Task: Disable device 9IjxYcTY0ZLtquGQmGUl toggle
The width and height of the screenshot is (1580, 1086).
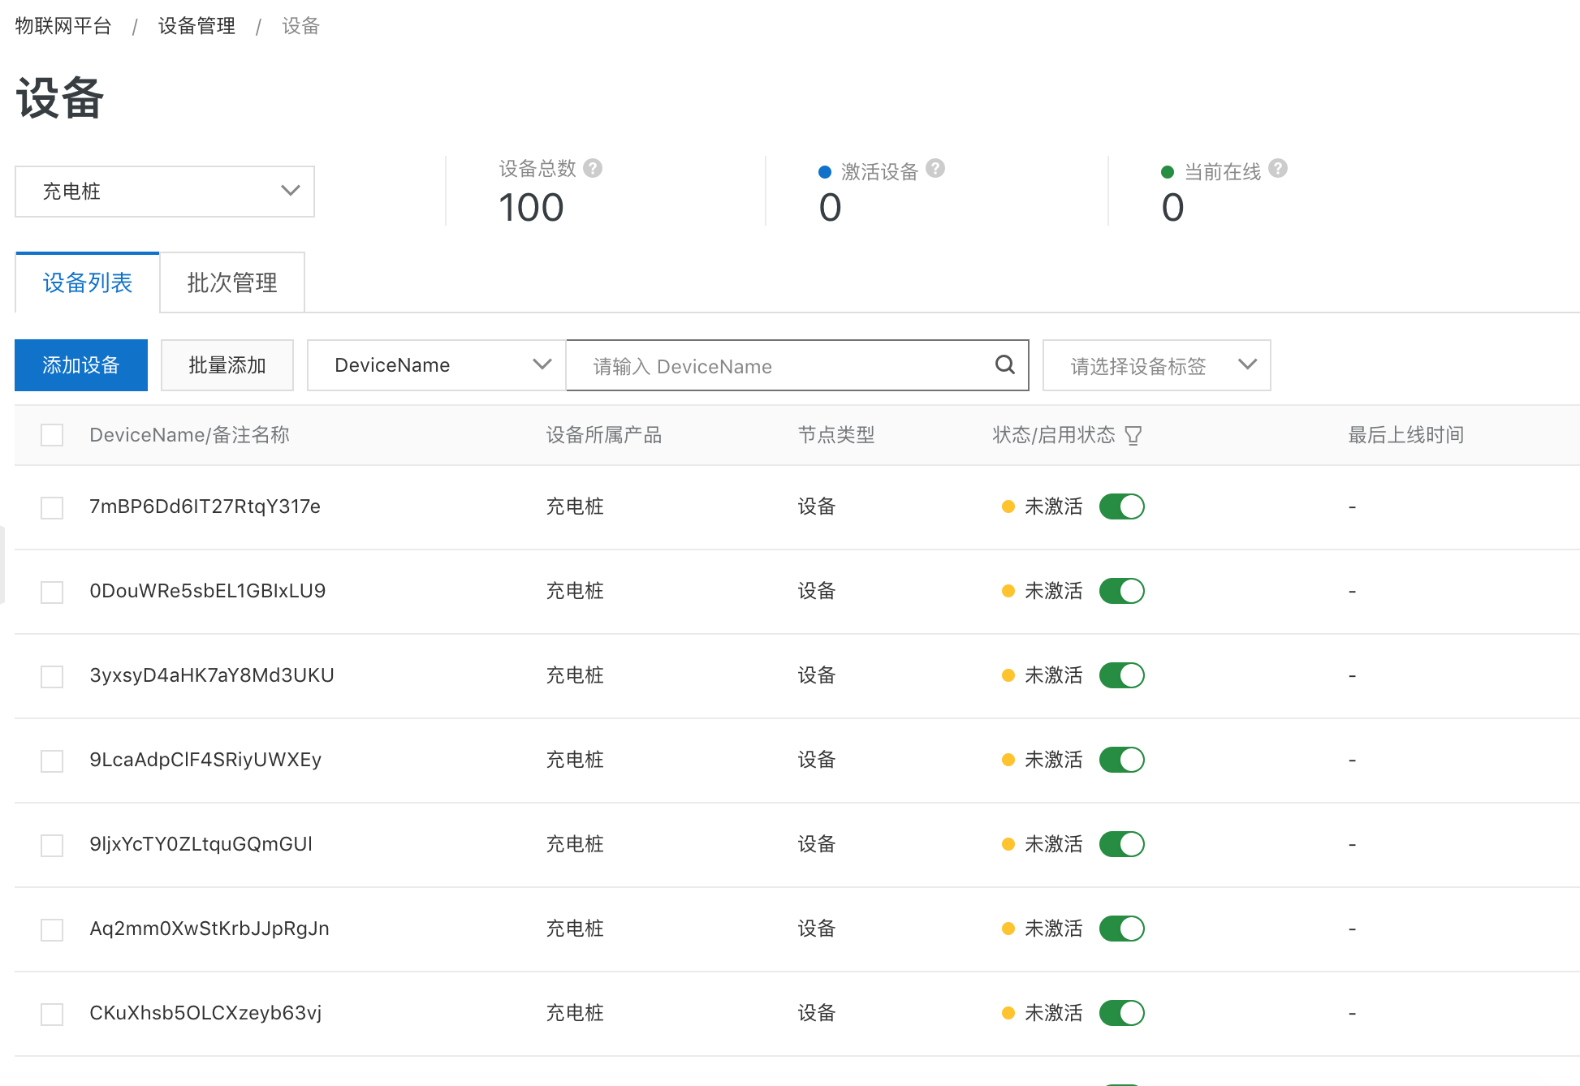Action: [x=1122, y=844]
